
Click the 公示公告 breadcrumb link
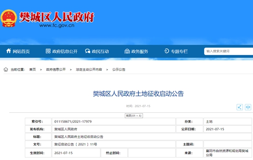click(119, 69)
